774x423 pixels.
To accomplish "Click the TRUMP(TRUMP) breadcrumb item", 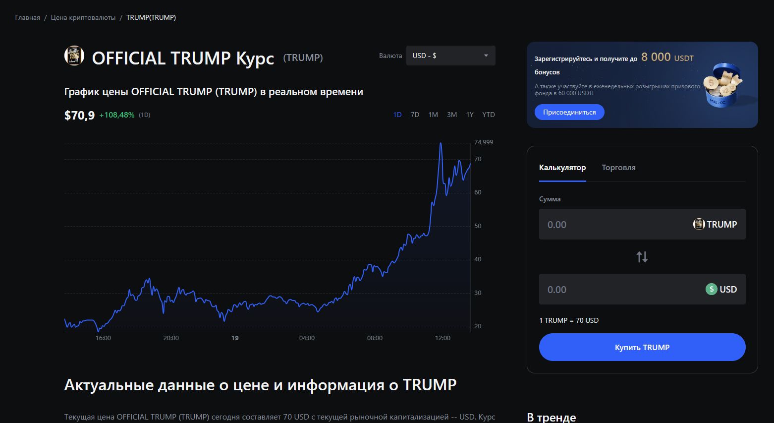I will [151, 17].
